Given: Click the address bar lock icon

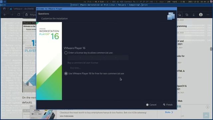Looking at the screenshot, I should pos(27,15).
